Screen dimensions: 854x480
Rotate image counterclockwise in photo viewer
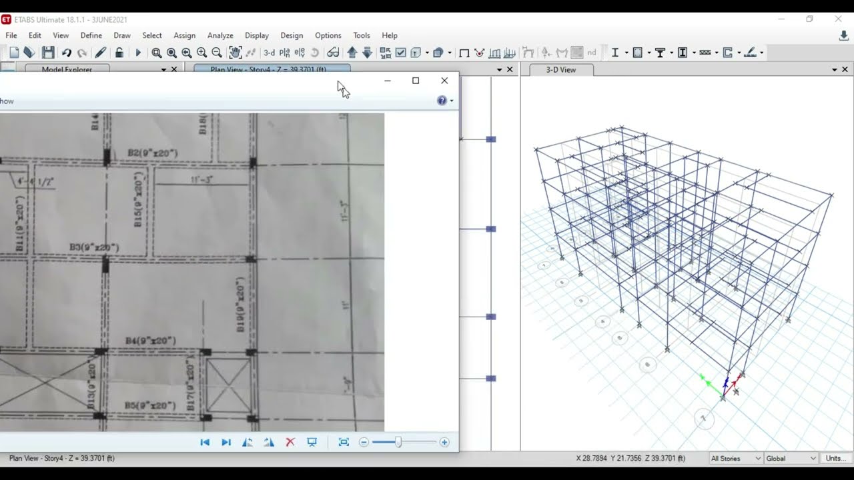(x=248, y=442)
